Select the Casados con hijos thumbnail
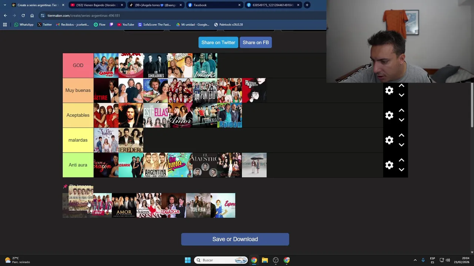474x266 pixels. (106, 65)
